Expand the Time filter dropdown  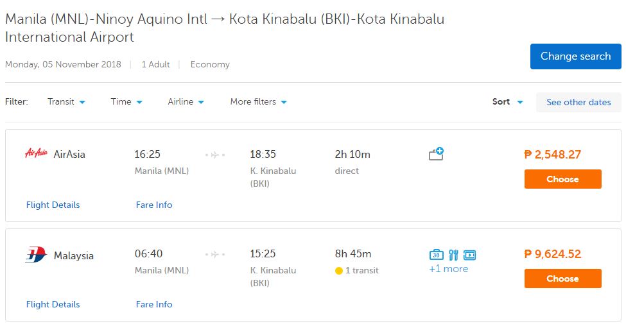126,101
